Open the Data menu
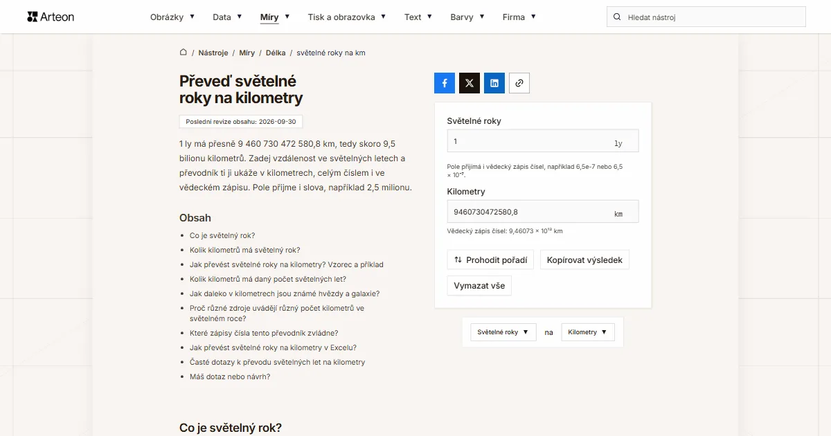The width and height of the screenshot is (831, 436). (227, 17)
